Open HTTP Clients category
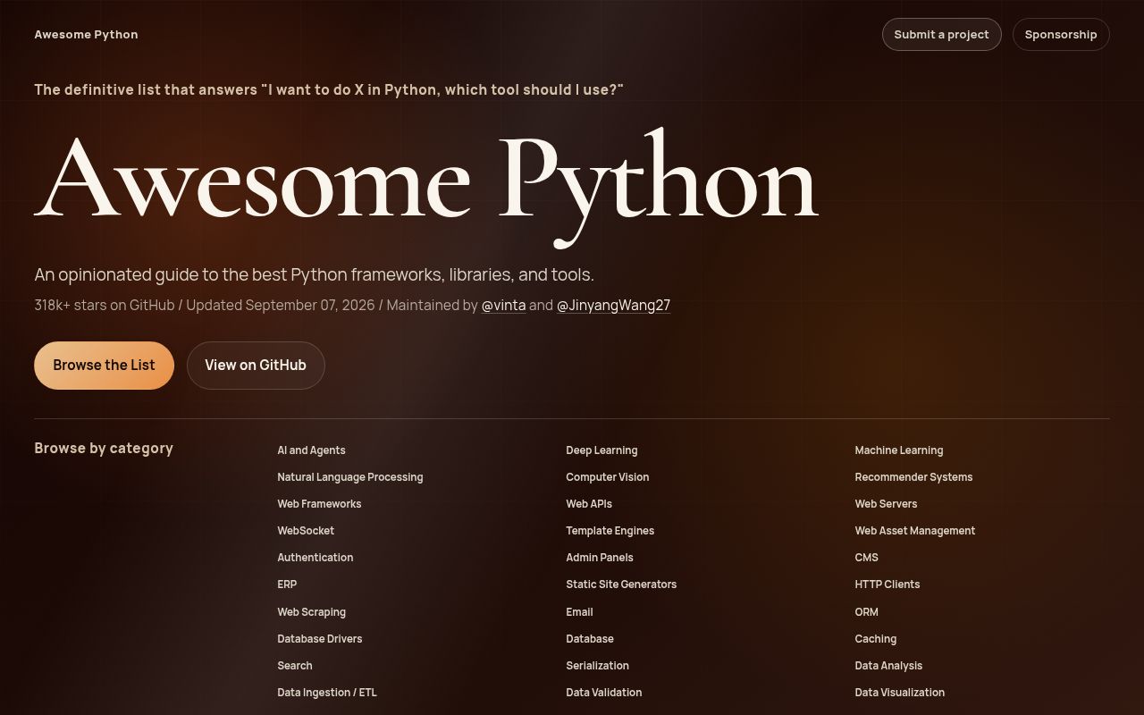Viewport: 1144px width, 715px height. tap(887, 585)
